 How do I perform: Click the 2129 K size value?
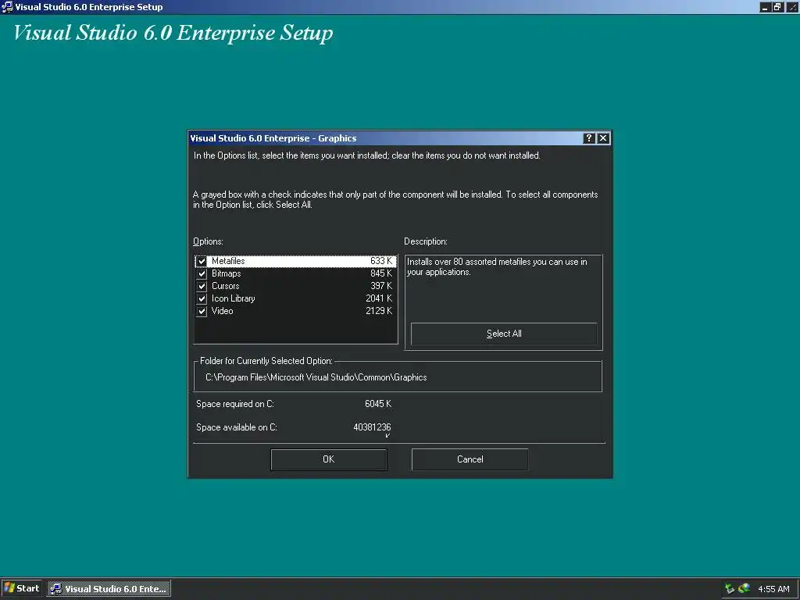pyautogui.click(x=379, y=311)
